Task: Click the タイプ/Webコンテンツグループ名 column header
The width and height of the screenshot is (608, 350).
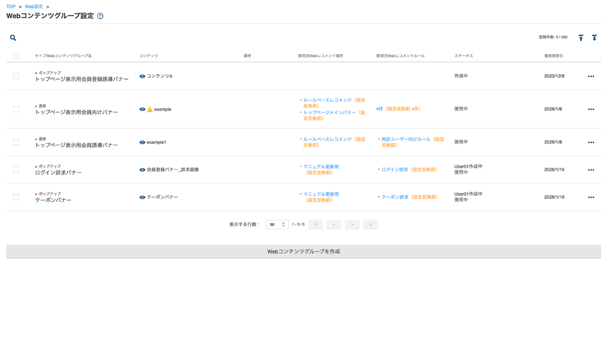Action: (x=63, y=56)
